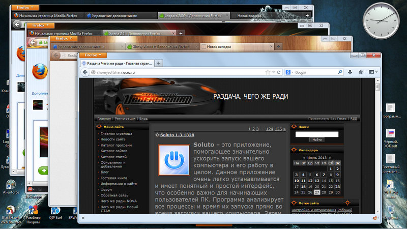Image resolution: width=407 pixels, height=229 pixels.
Task: Open Downloads arrow icon in front Firefox toolbar
Action: pyautogui.click(x=350, y=72)
